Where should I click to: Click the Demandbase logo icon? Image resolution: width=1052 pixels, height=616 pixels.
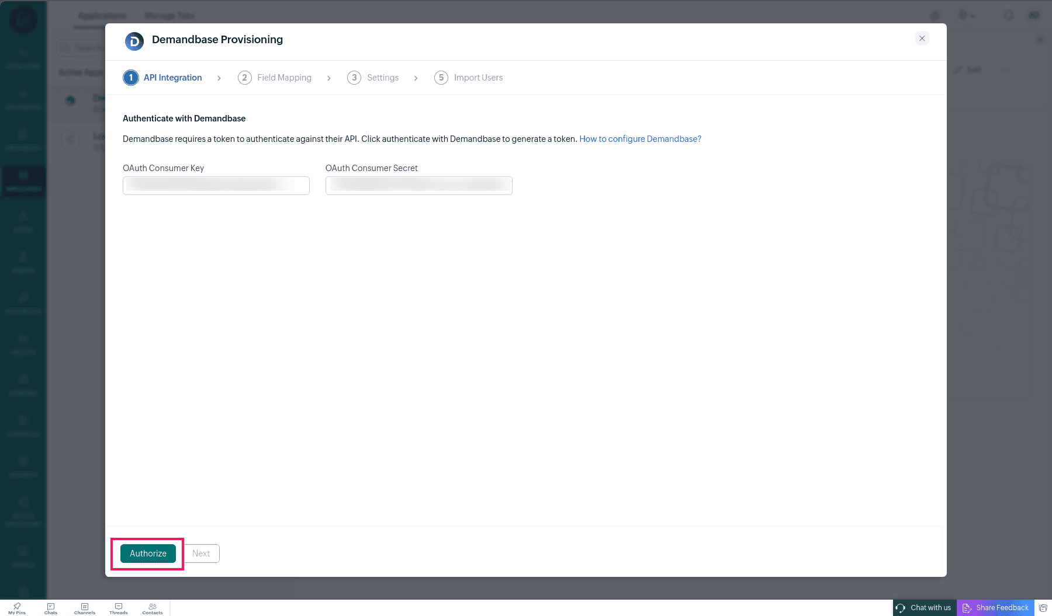point(134,41)
